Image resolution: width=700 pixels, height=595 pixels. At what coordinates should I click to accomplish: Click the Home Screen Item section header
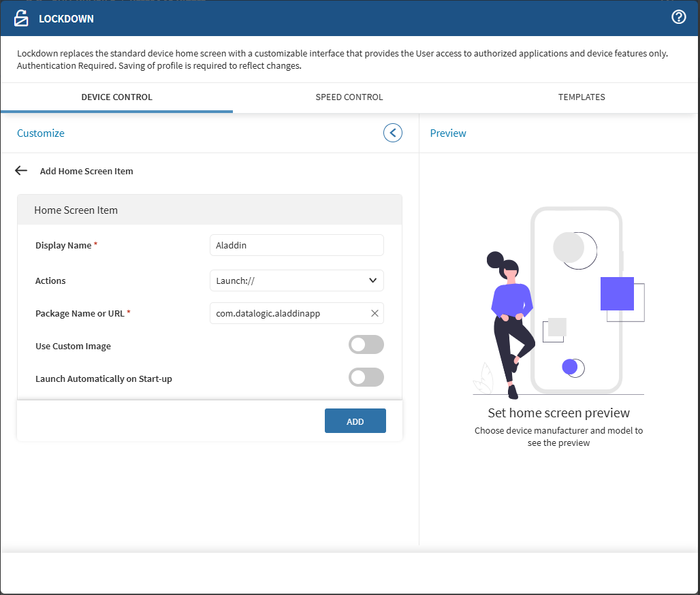pyautogui.click(x=76, y=210)
